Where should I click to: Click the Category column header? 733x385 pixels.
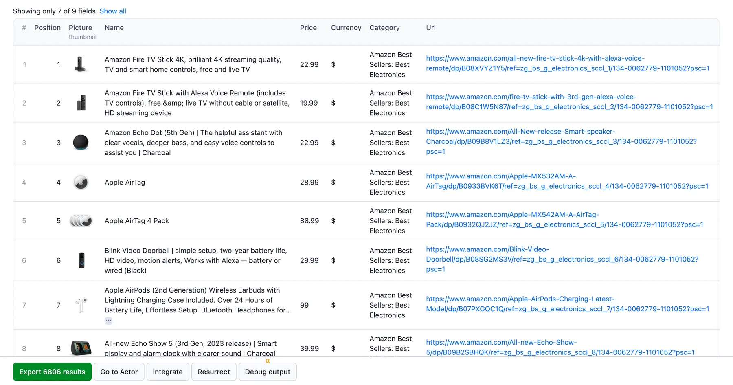coord(384,28)
